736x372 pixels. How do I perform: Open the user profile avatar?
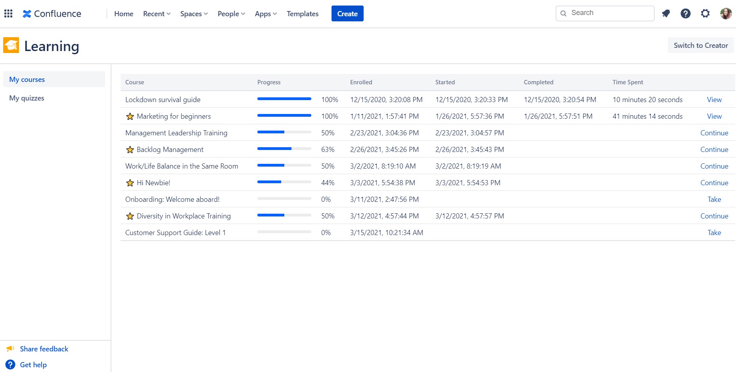tap(726, 13)
